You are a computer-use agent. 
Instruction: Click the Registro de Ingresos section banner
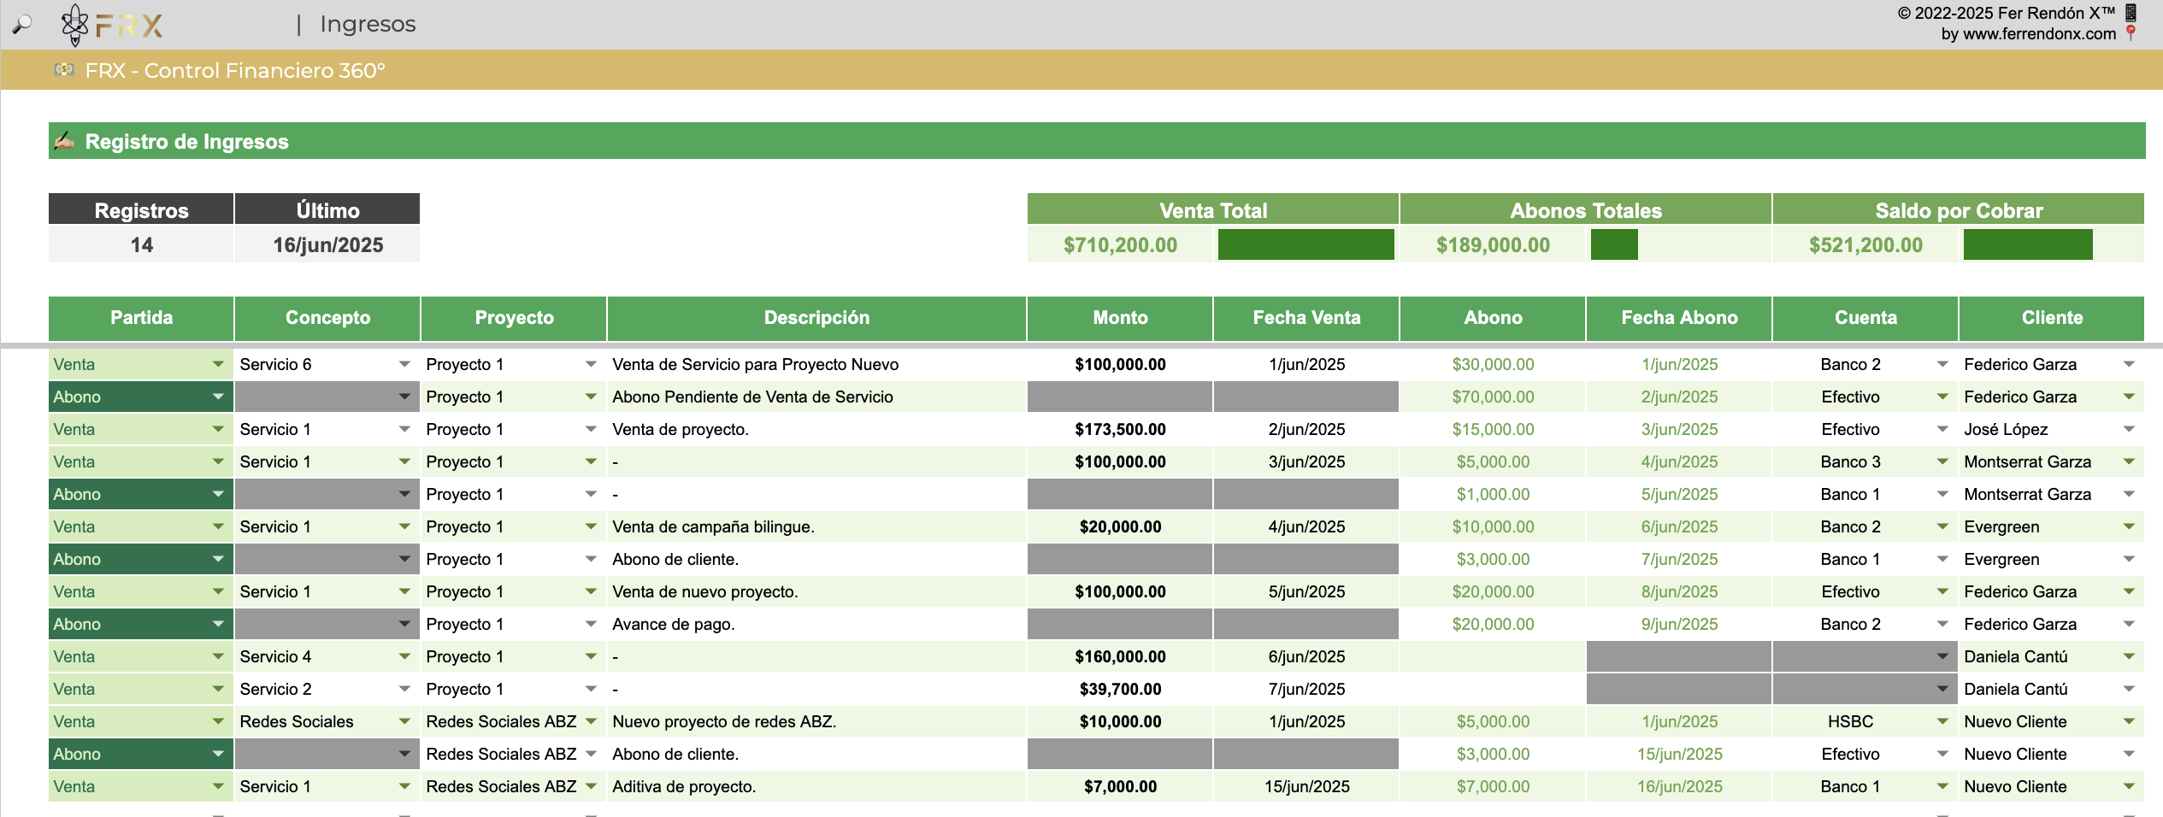click(1097, 141)
